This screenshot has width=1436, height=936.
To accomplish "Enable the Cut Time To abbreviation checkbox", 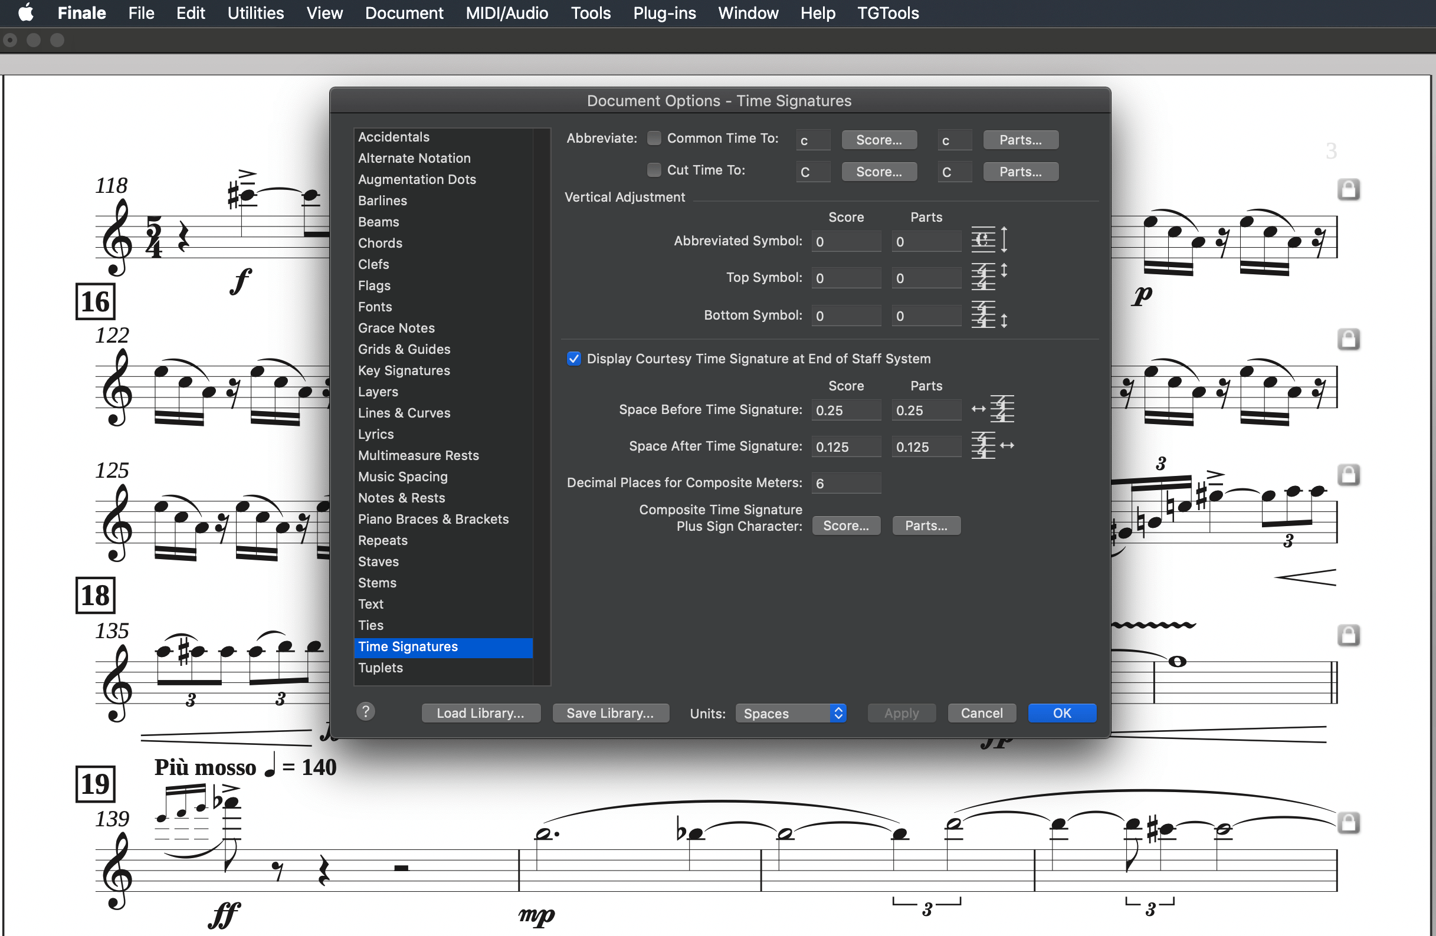I will pyautogui.click(x=654, y=169).
